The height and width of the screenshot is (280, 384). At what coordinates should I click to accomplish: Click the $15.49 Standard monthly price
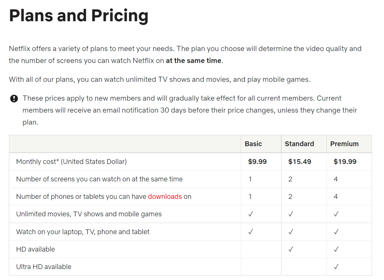(x=299, y=162)
